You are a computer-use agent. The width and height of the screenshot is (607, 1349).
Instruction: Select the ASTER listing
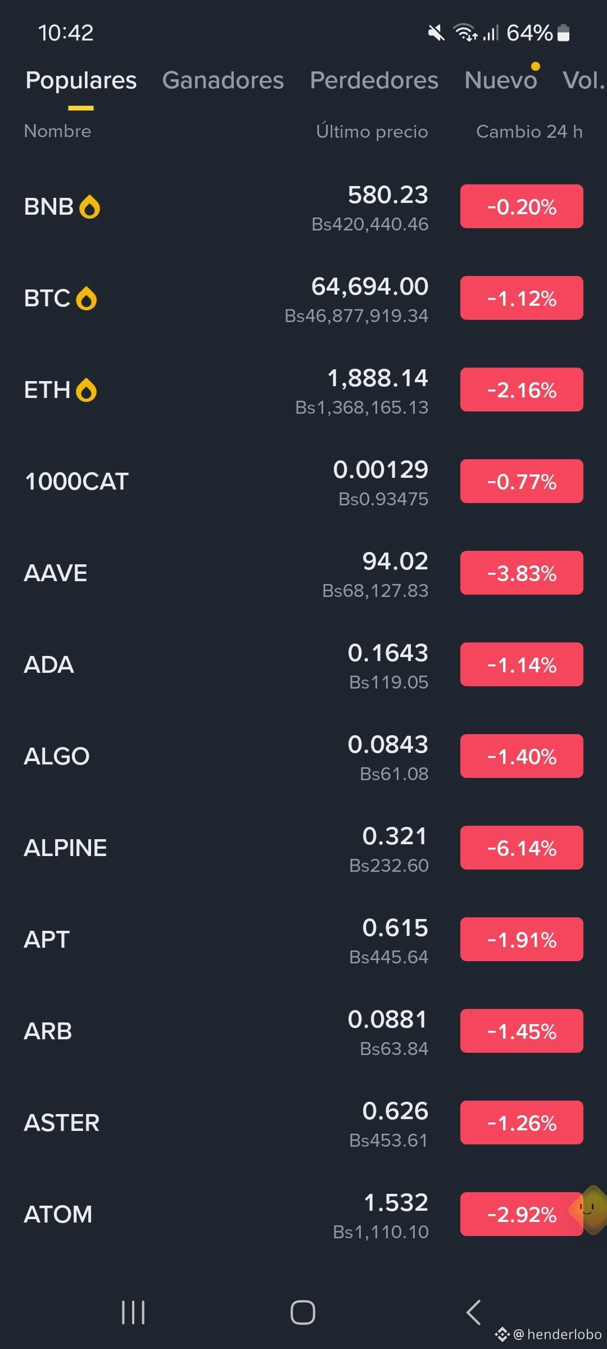coord(303,1123)
